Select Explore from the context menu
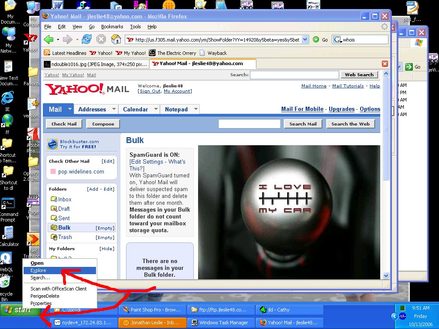 coord(38,270)
